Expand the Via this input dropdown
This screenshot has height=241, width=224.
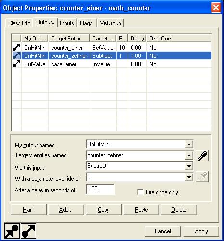point(189,166)
